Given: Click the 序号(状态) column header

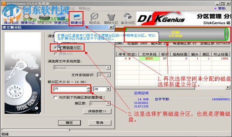Looking at the screenshot, I should point(128,54).
